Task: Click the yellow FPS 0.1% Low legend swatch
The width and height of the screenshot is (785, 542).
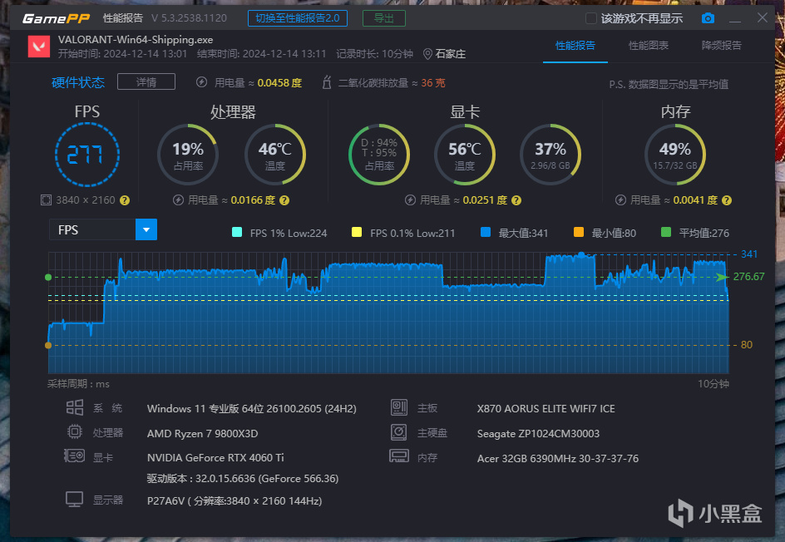Action: click(357, 232)
